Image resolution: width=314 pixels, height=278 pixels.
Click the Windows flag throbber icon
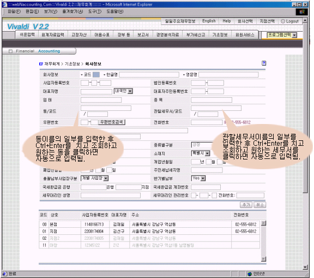tap(301, 12)
